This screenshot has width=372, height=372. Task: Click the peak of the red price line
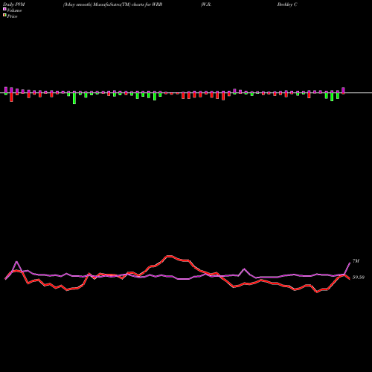pos(169,256)
